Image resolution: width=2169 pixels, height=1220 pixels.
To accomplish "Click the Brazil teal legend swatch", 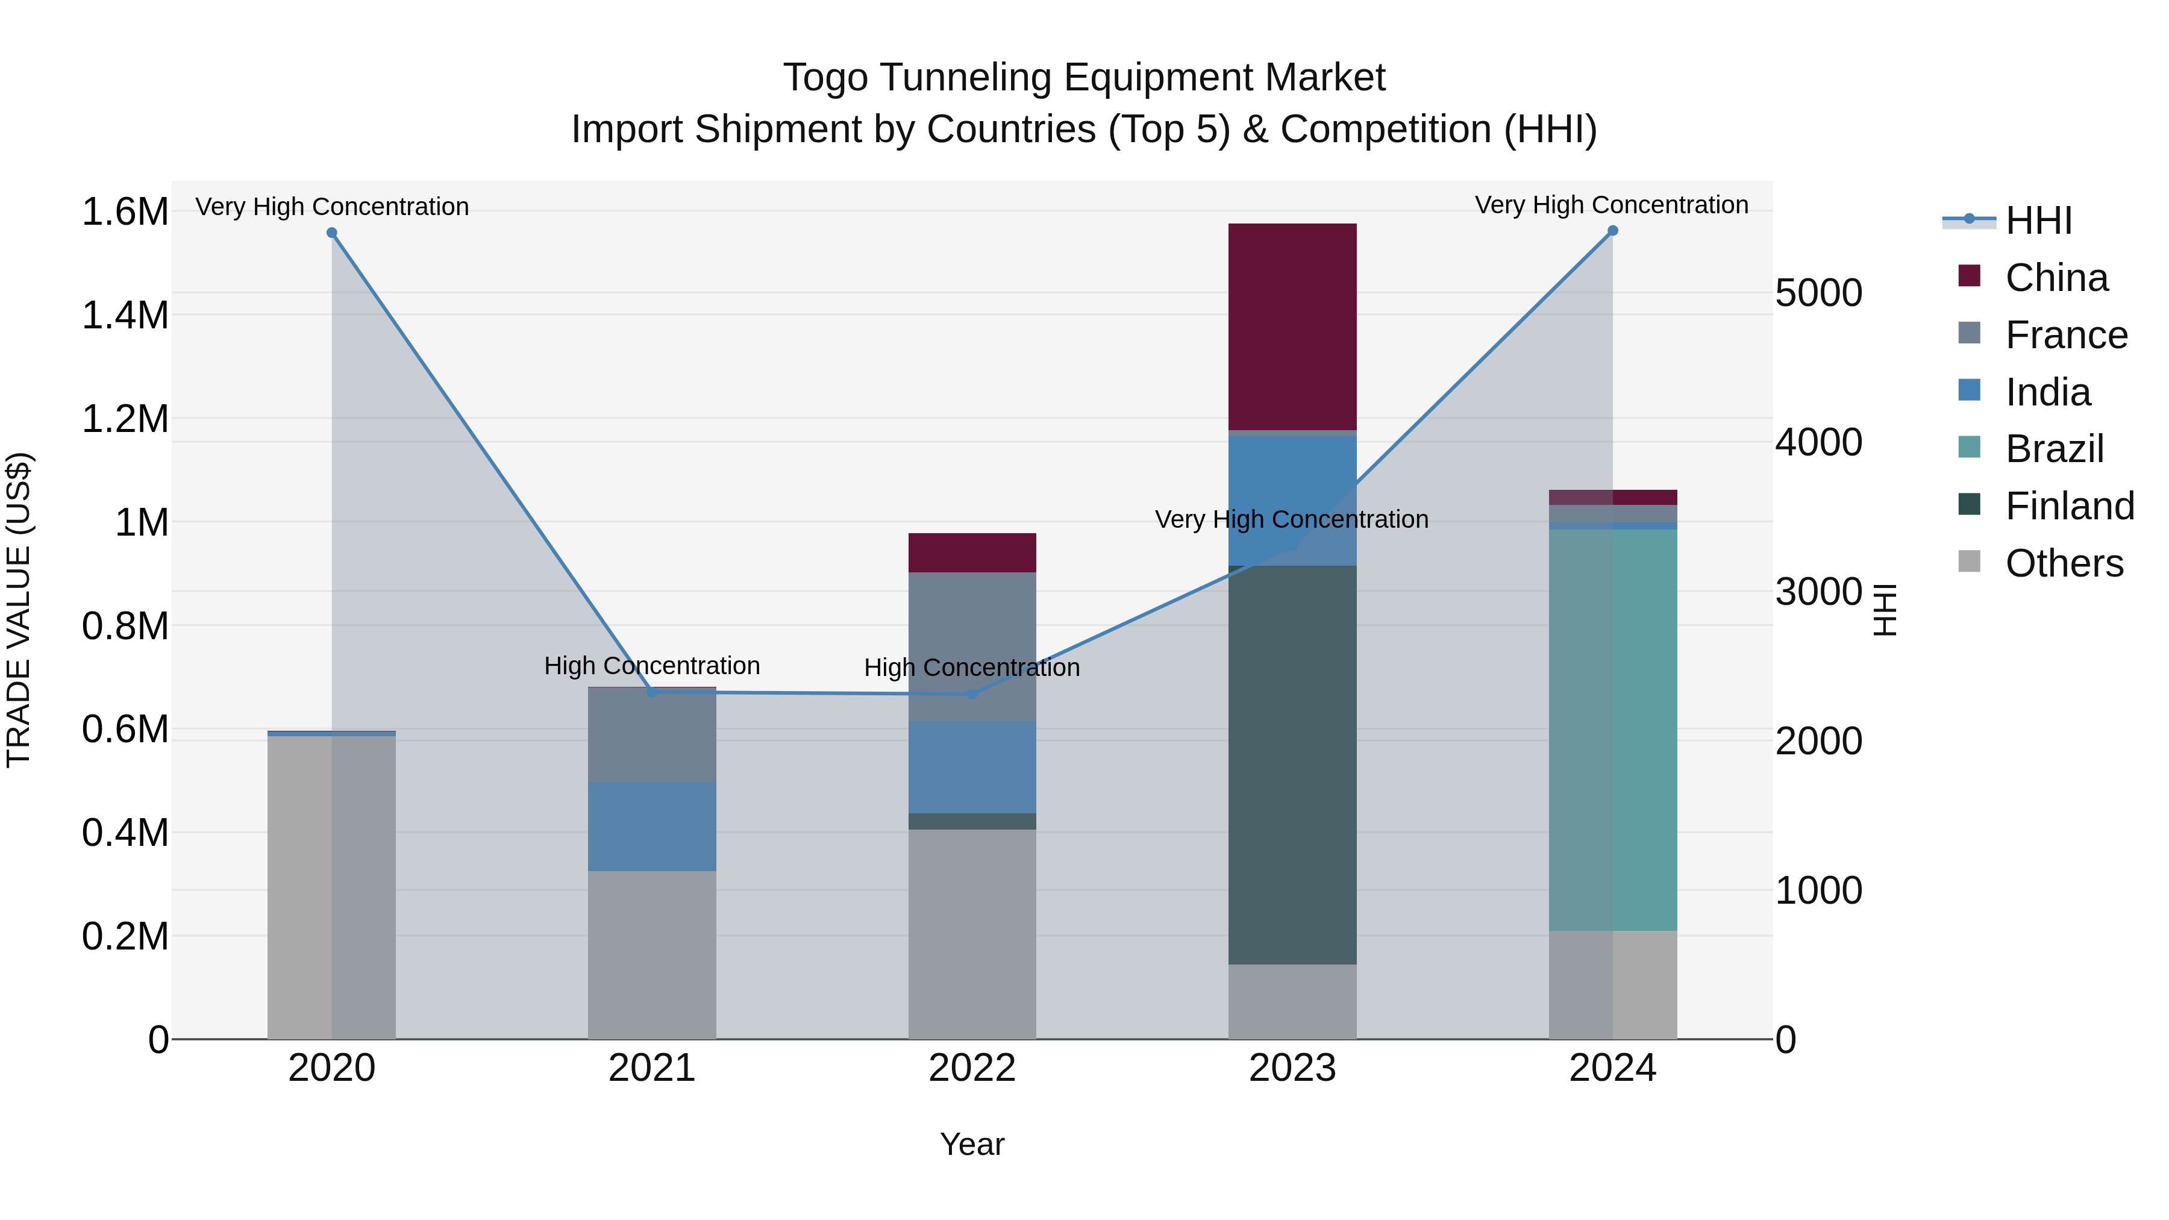I will pos(1970,447).
